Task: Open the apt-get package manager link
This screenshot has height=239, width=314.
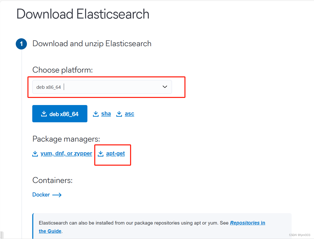Action: 116,153
